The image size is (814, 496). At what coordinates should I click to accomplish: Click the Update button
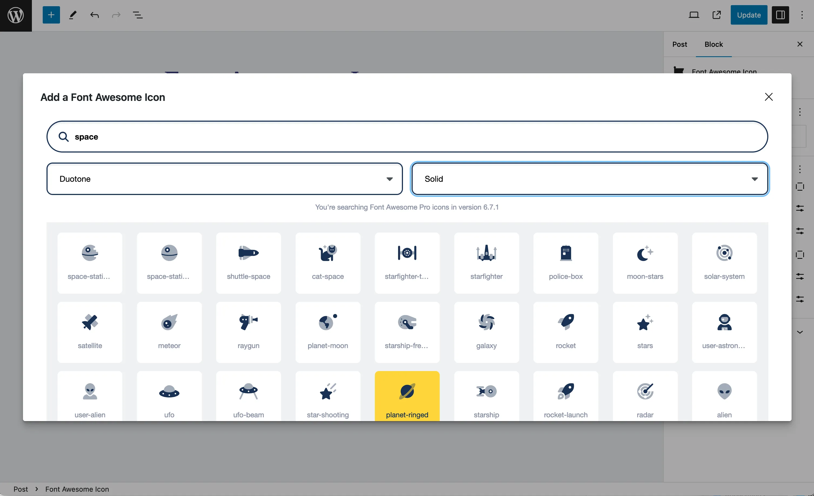point(749,14)
